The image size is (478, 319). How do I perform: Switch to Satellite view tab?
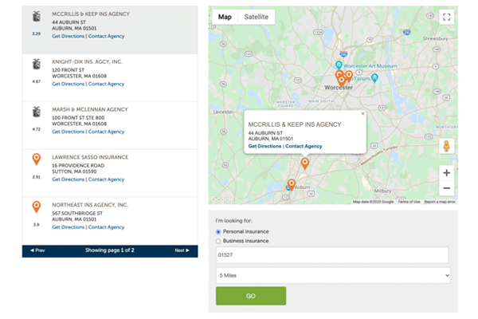(x=256, y=17)
